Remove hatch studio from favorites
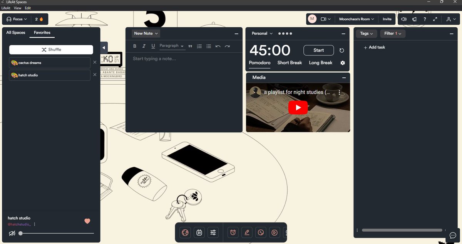Viewport: 462px width, 244px height. point(95,75)
